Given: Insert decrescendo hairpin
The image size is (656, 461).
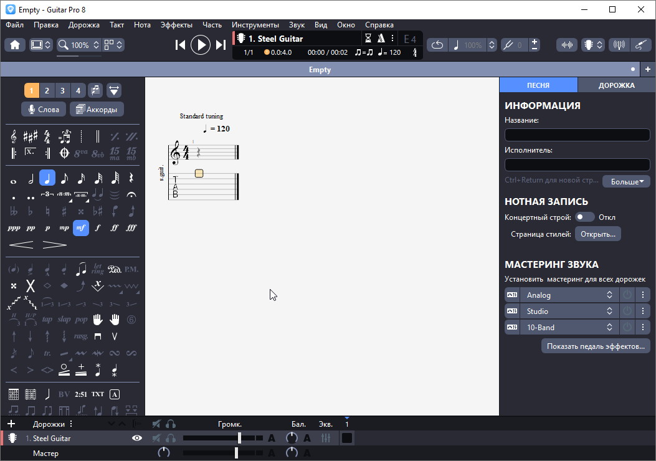Looking at the screenshot, I should tap(54, 245).
